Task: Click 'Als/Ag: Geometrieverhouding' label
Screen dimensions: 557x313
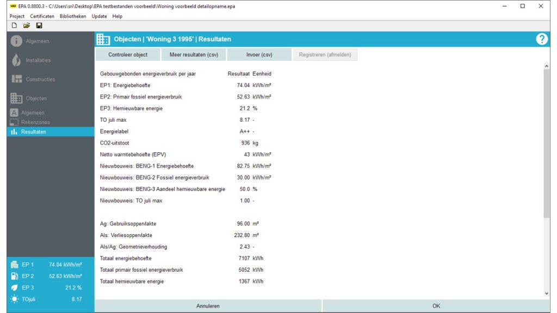Action: 133,247
